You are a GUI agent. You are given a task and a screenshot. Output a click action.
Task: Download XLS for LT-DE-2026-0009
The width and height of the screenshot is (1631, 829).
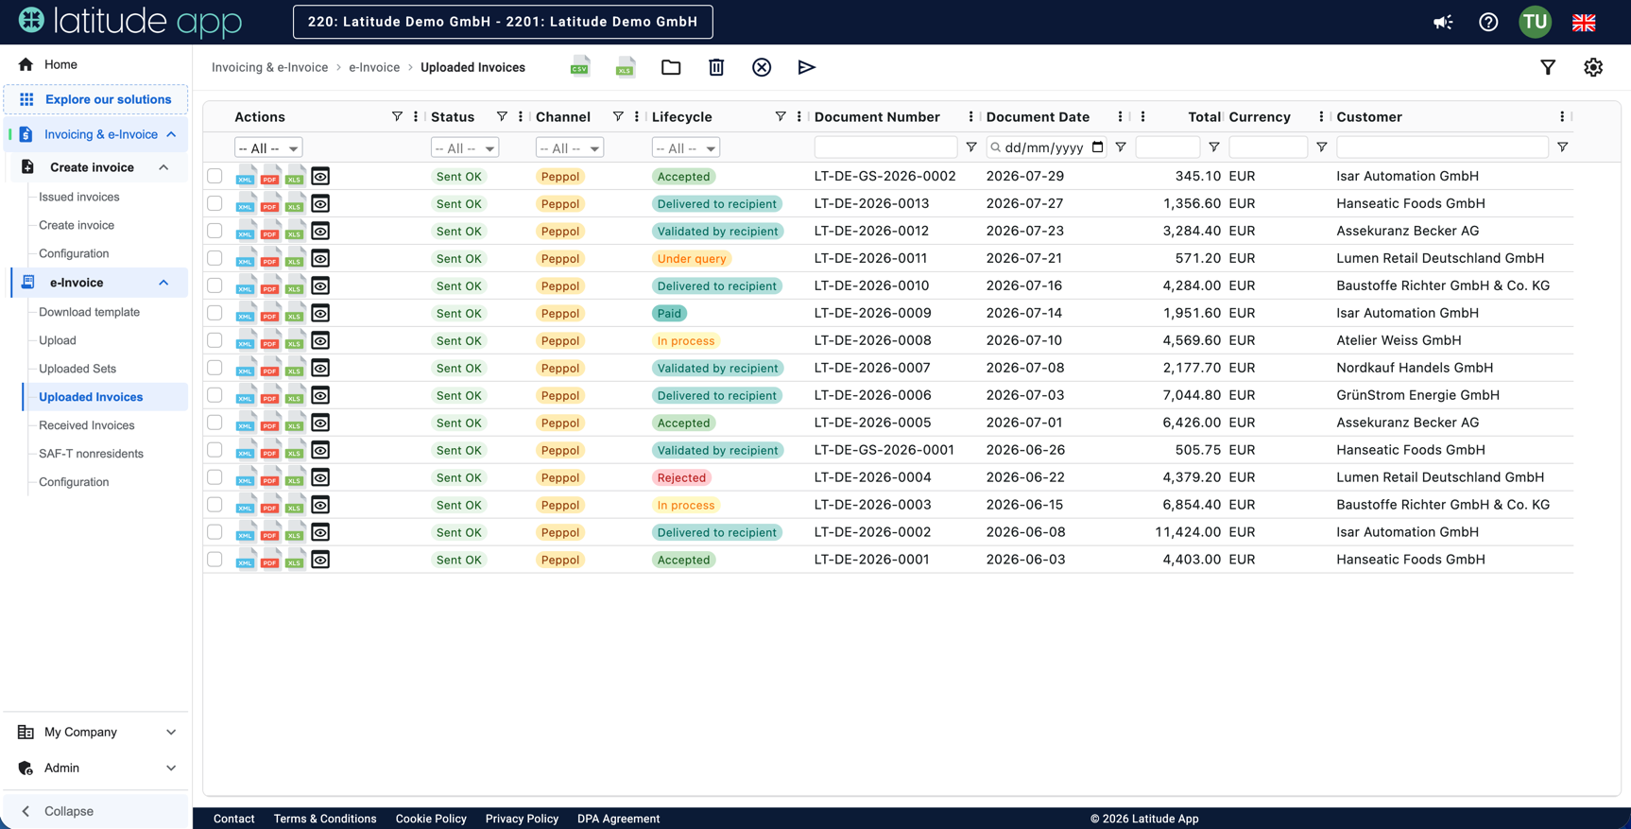pyautogui.click(x=295, y=314)
